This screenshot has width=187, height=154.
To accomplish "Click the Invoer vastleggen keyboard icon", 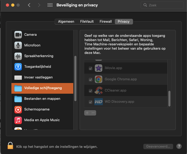I will click(18, 77).
